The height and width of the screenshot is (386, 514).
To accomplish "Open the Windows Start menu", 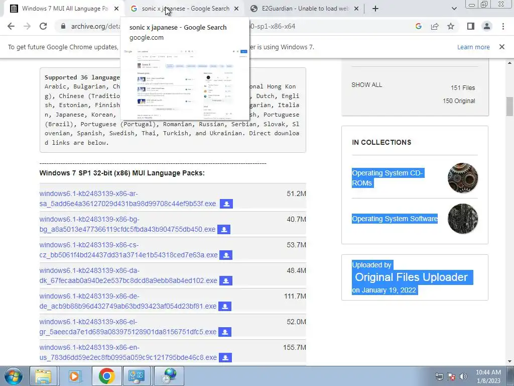I will [x=14, y=376].
